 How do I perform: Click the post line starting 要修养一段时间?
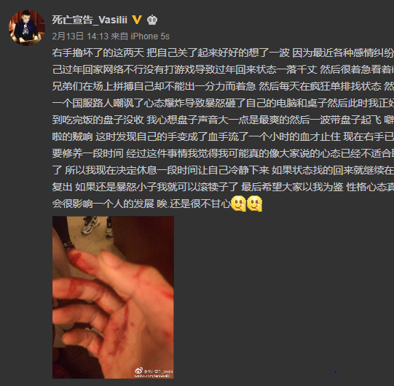click(x=223, y=153)
